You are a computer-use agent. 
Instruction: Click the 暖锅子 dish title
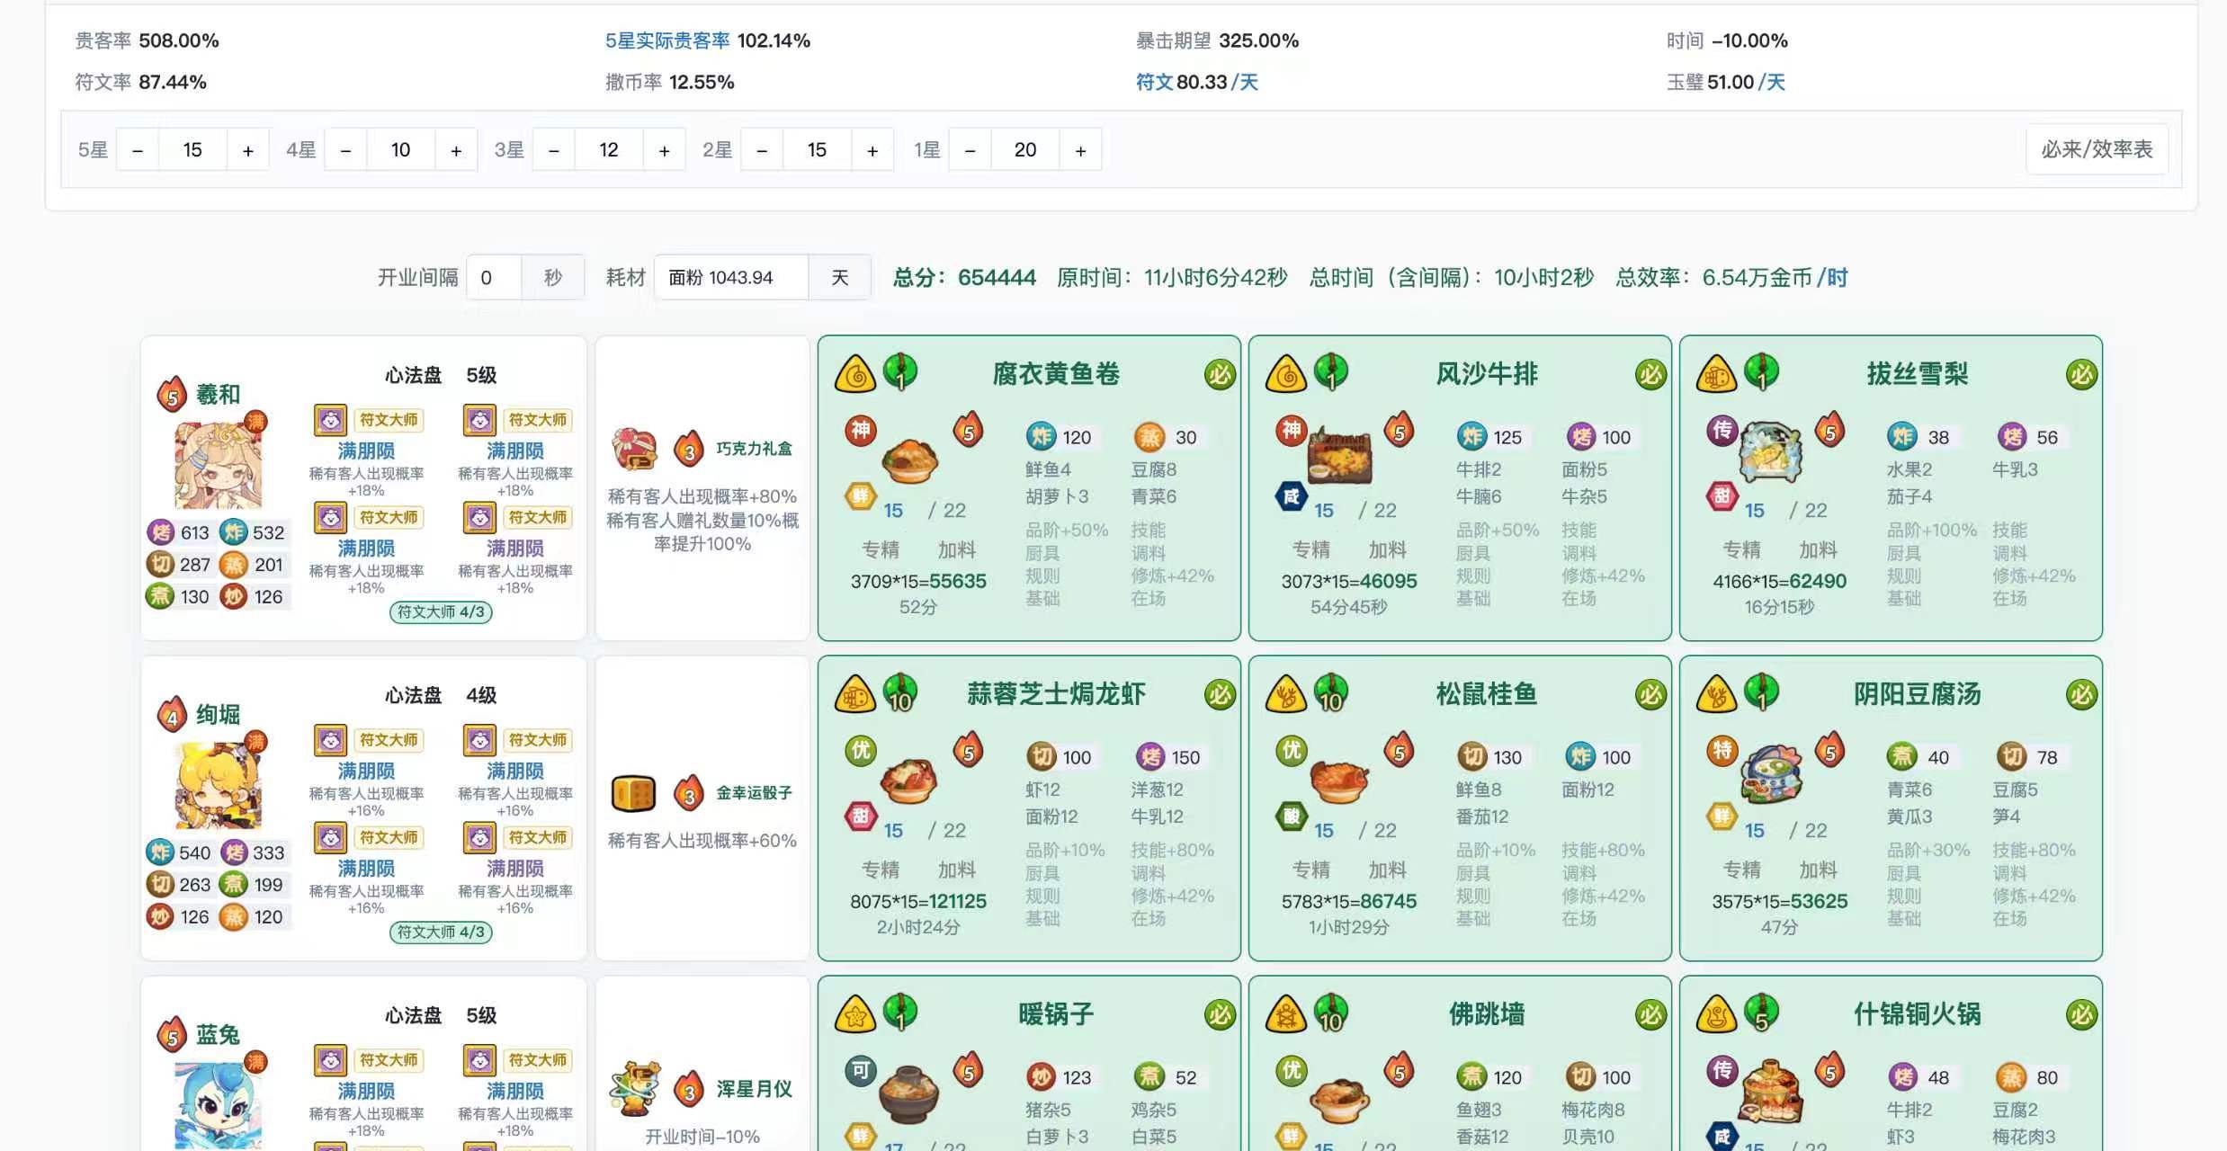click(x=1056, y=1014)
